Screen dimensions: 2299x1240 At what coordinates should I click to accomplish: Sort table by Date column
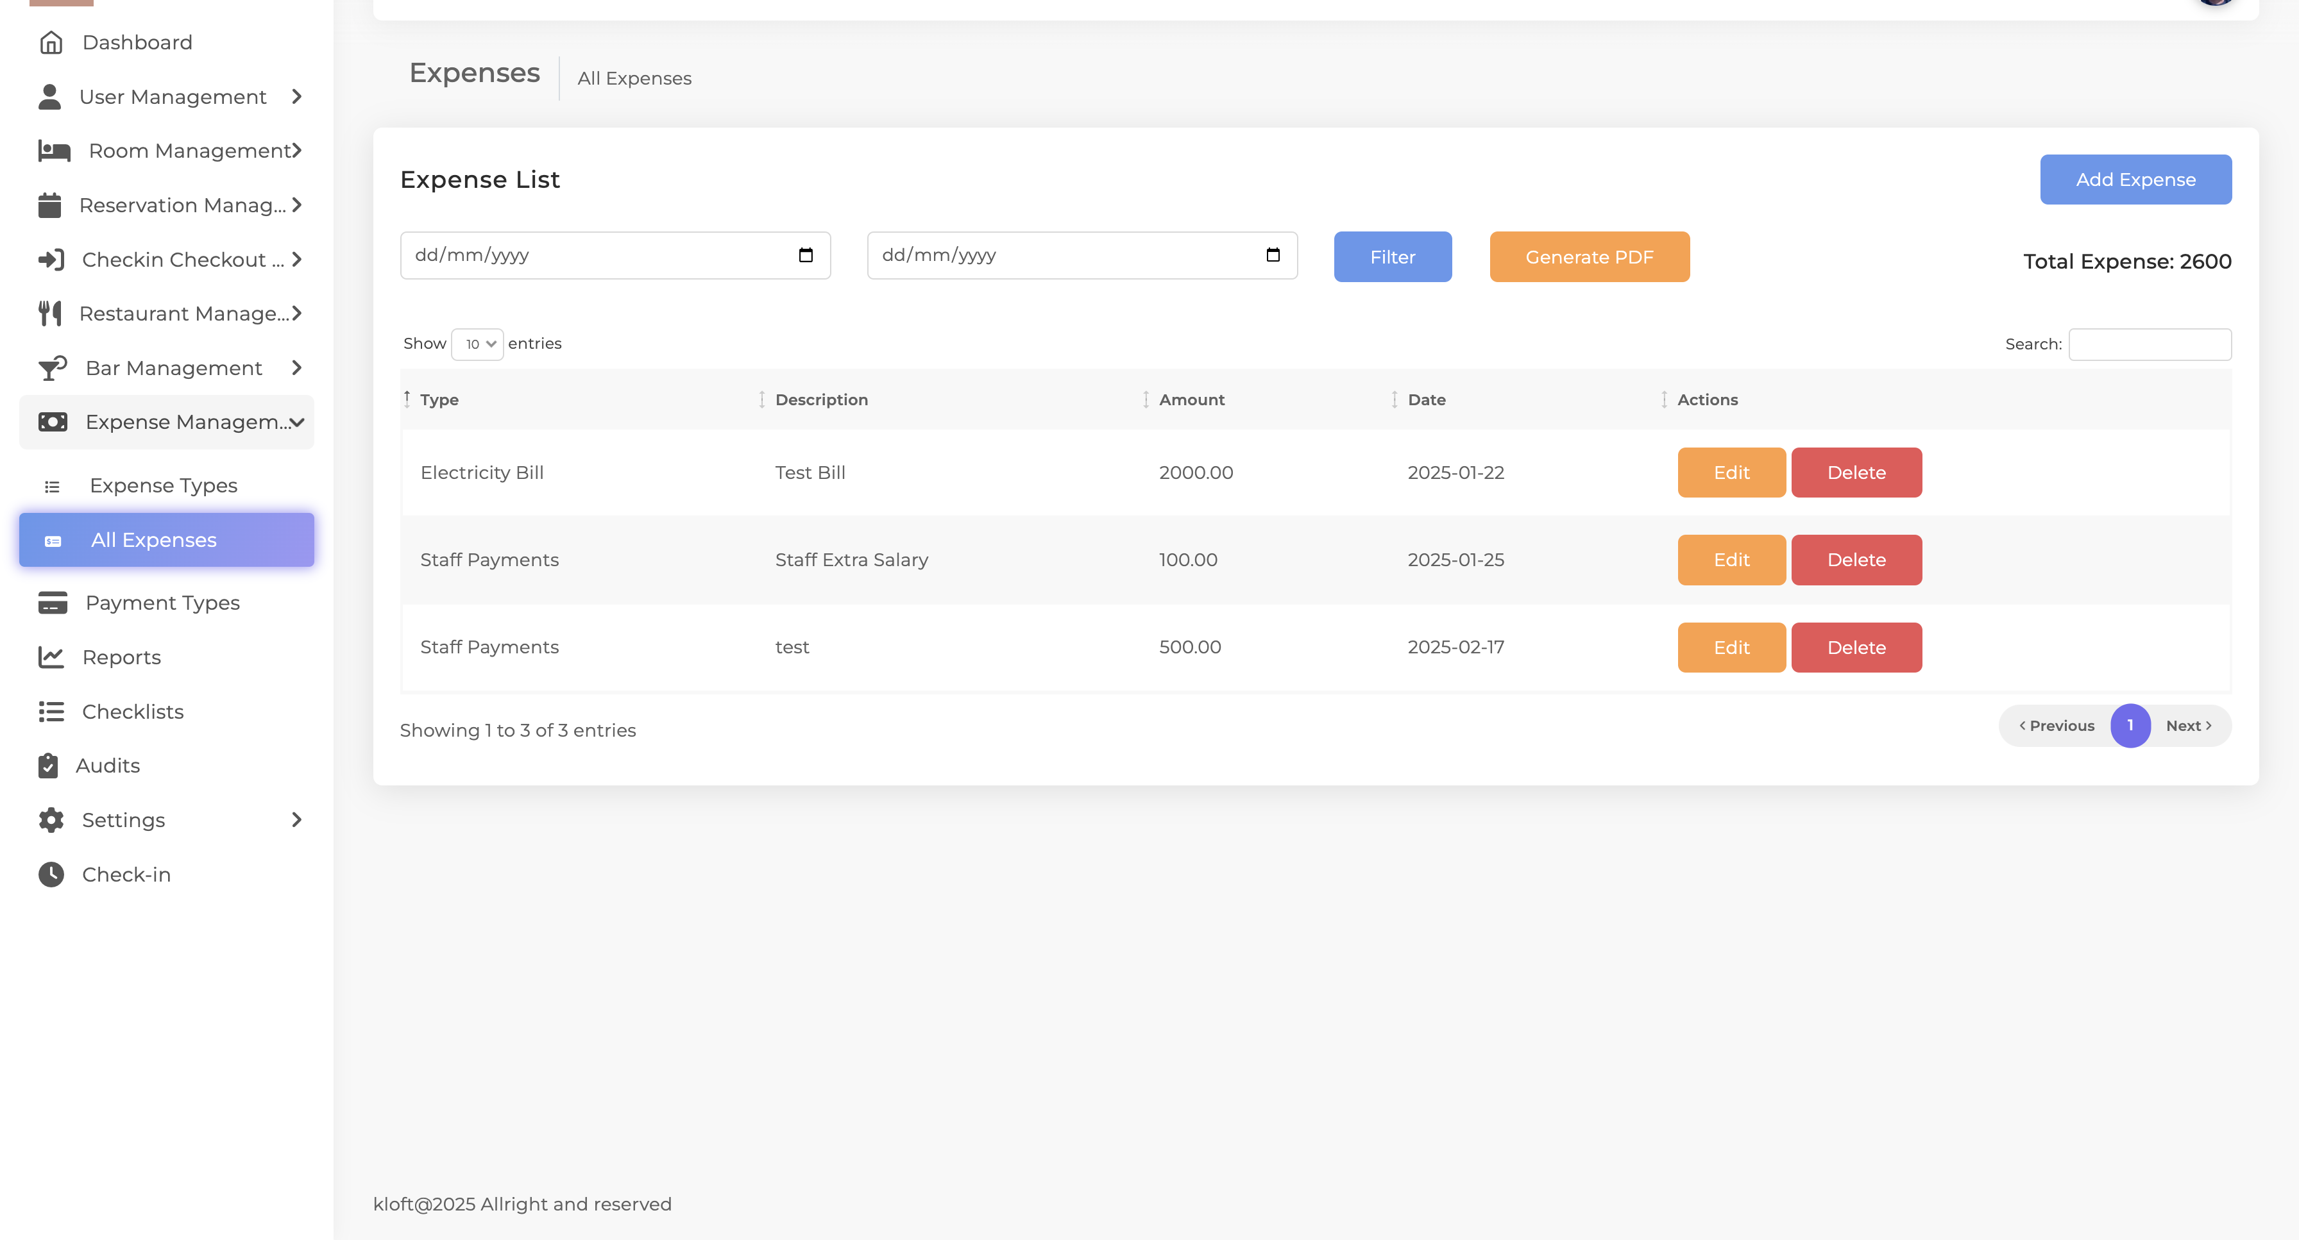click(1426, 399)
